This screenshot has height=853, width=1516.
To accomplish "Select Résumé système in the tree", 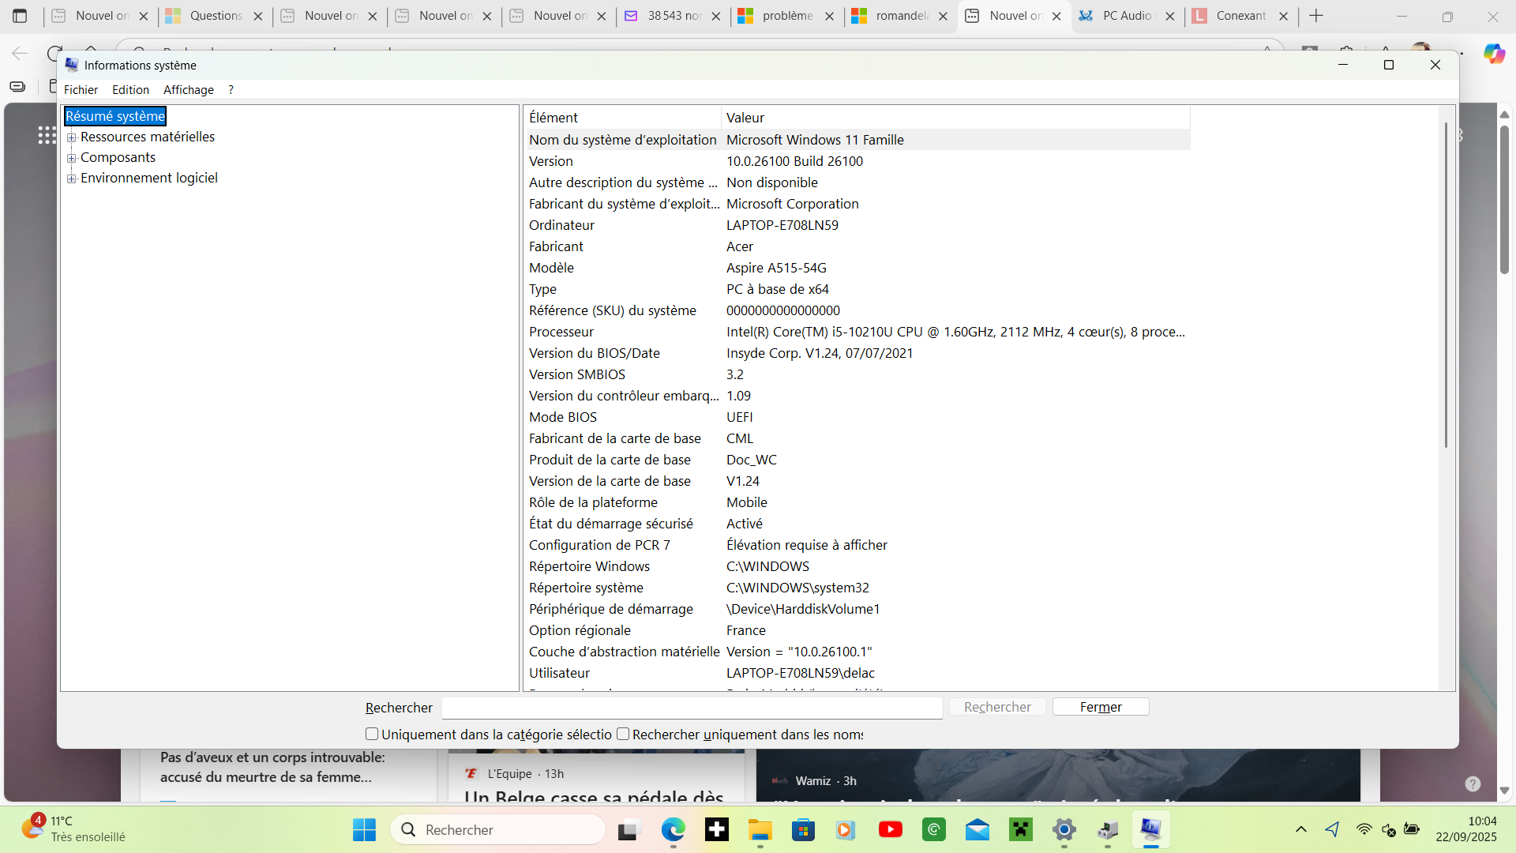I will tap(115, 116).
